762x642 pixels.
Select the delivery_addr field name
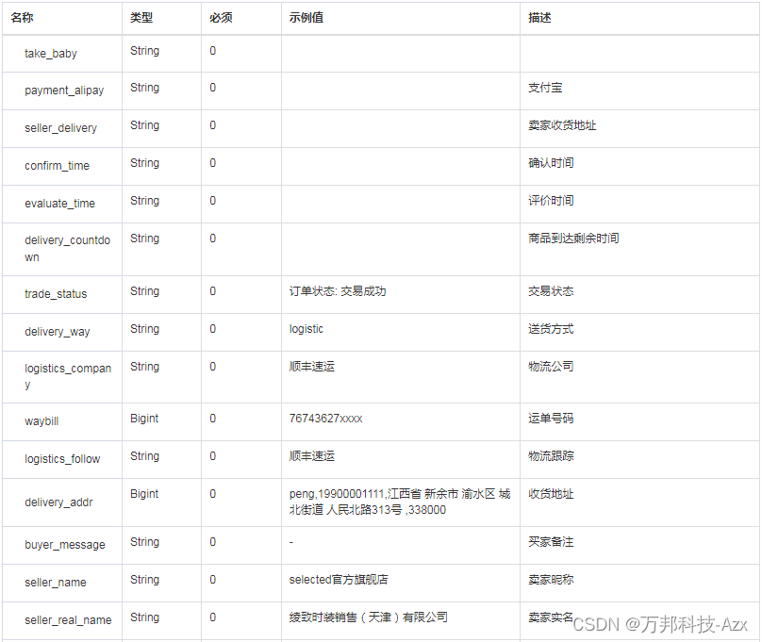(x=58, y=502)
